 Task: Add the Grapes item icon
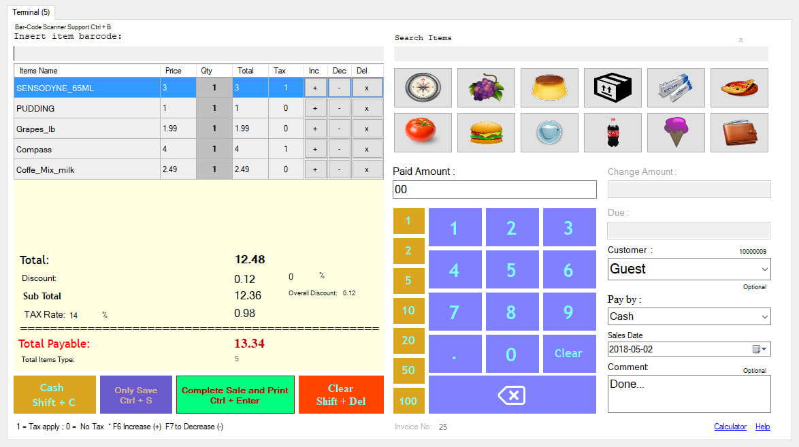(486, 88)
